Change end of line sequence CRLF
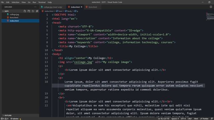The width and height of the screenshot is (214, 120). pos(190,119)
